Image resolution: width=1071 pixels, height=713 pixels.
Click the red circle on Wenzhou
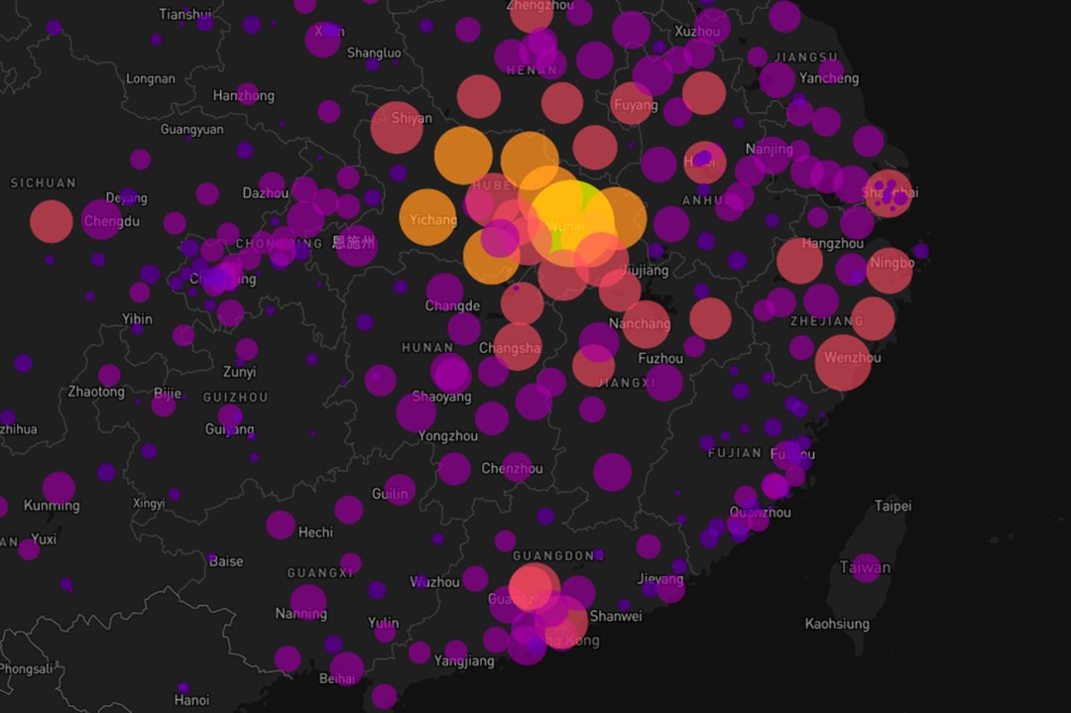(x=843, y=363)
